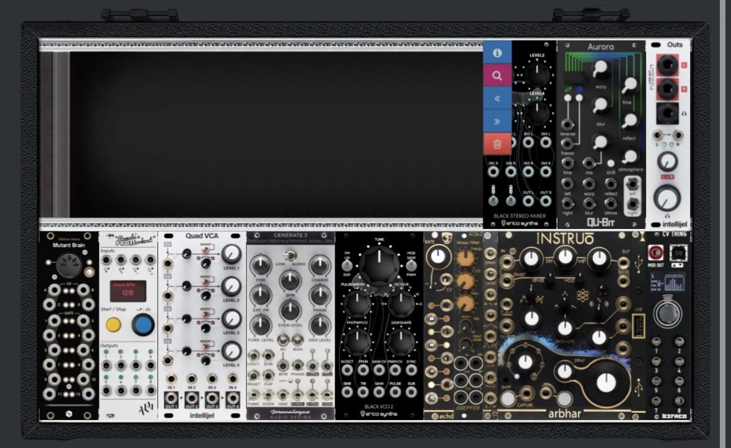This screenshot has height=448, width=731.
Task: Click the Aurora module title
Action: tap(600, 47)
